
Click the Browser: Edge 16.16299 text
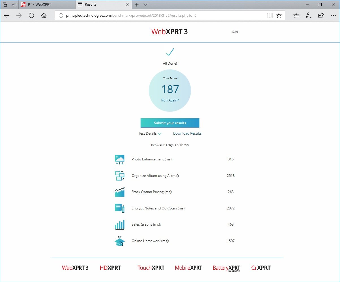pos(170,145)
